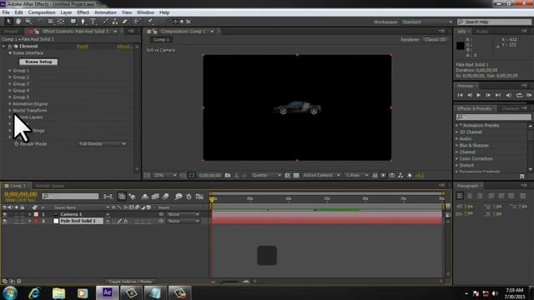Screen dimensions: 534x300
Task: Click Toggle Switches / Modes button
Action: tap(130, 282)
